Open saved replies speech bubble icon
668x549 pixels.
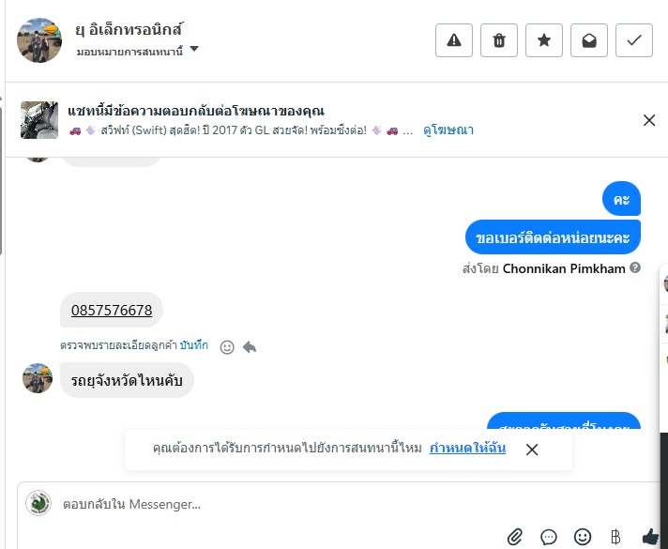click(x=549, y=537)
